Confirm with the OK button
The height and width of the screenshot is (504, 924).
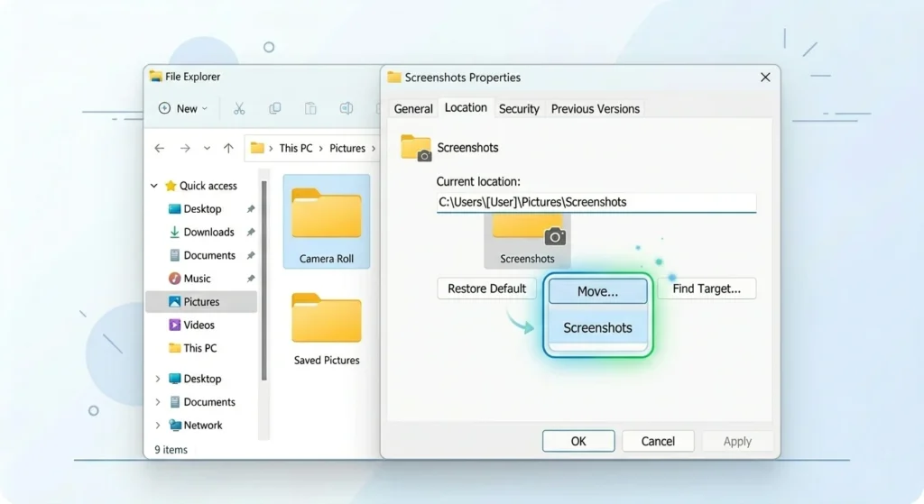578,441
